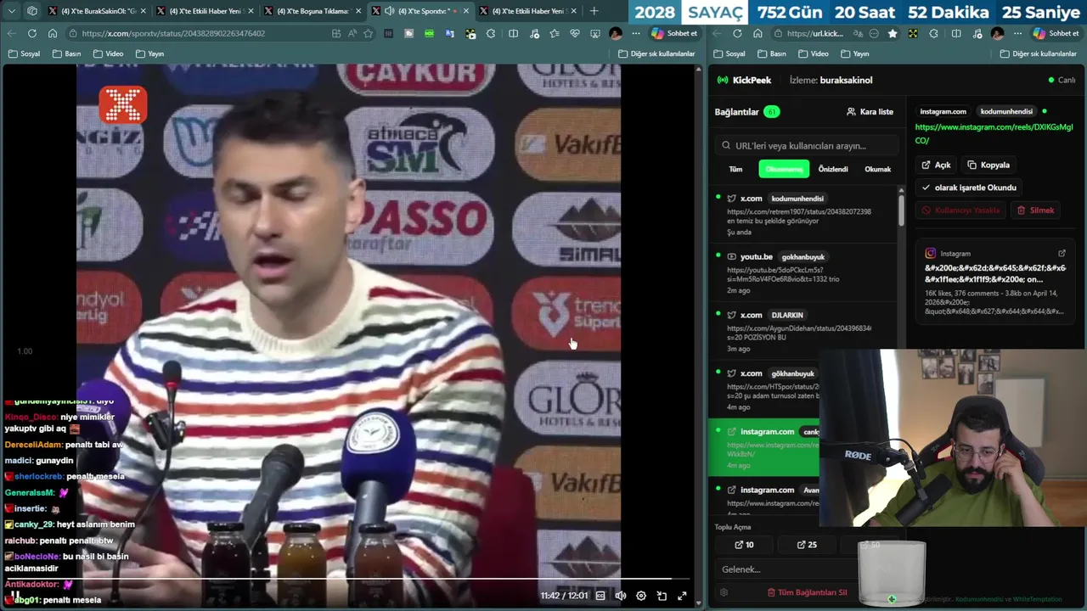The image size is (1087, 611).
Task: Click olarak işaretle Okundu button
Action: coord(969,188)
